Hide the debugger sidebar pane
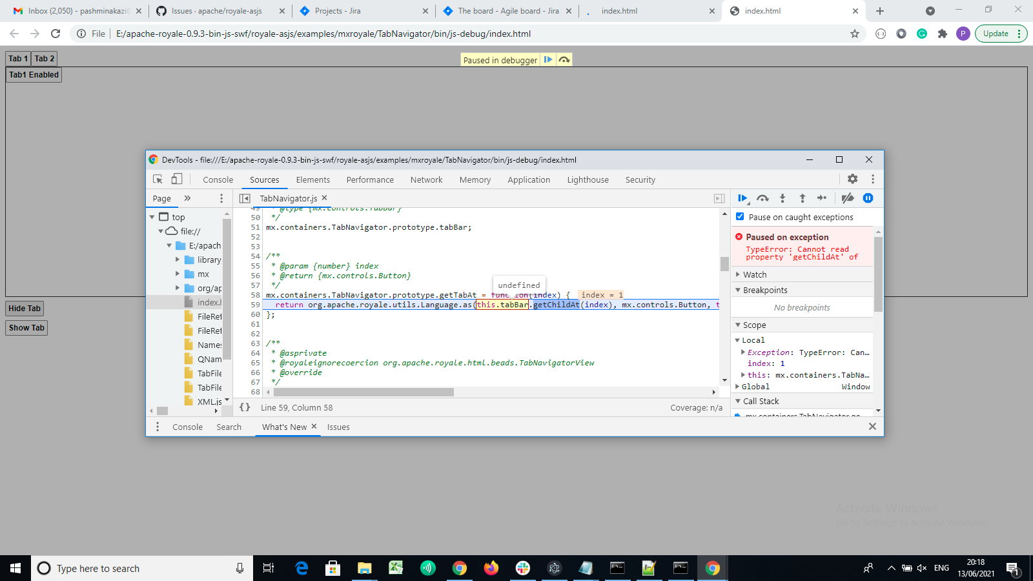The width and height of the screenshot is (1033, 581). point(719,199)
